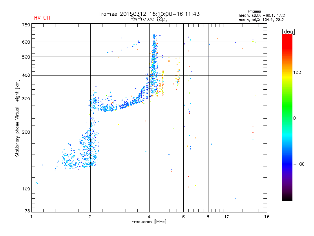The width and height of the screenshot is (314, 236).
Task: Select the 'mean, sd,X: 104.4, 28.2' line
Action: point(261,20)
